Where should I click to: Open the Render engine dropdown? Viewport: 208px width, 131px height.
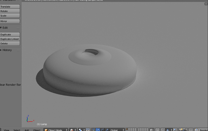tap(201, 130)
